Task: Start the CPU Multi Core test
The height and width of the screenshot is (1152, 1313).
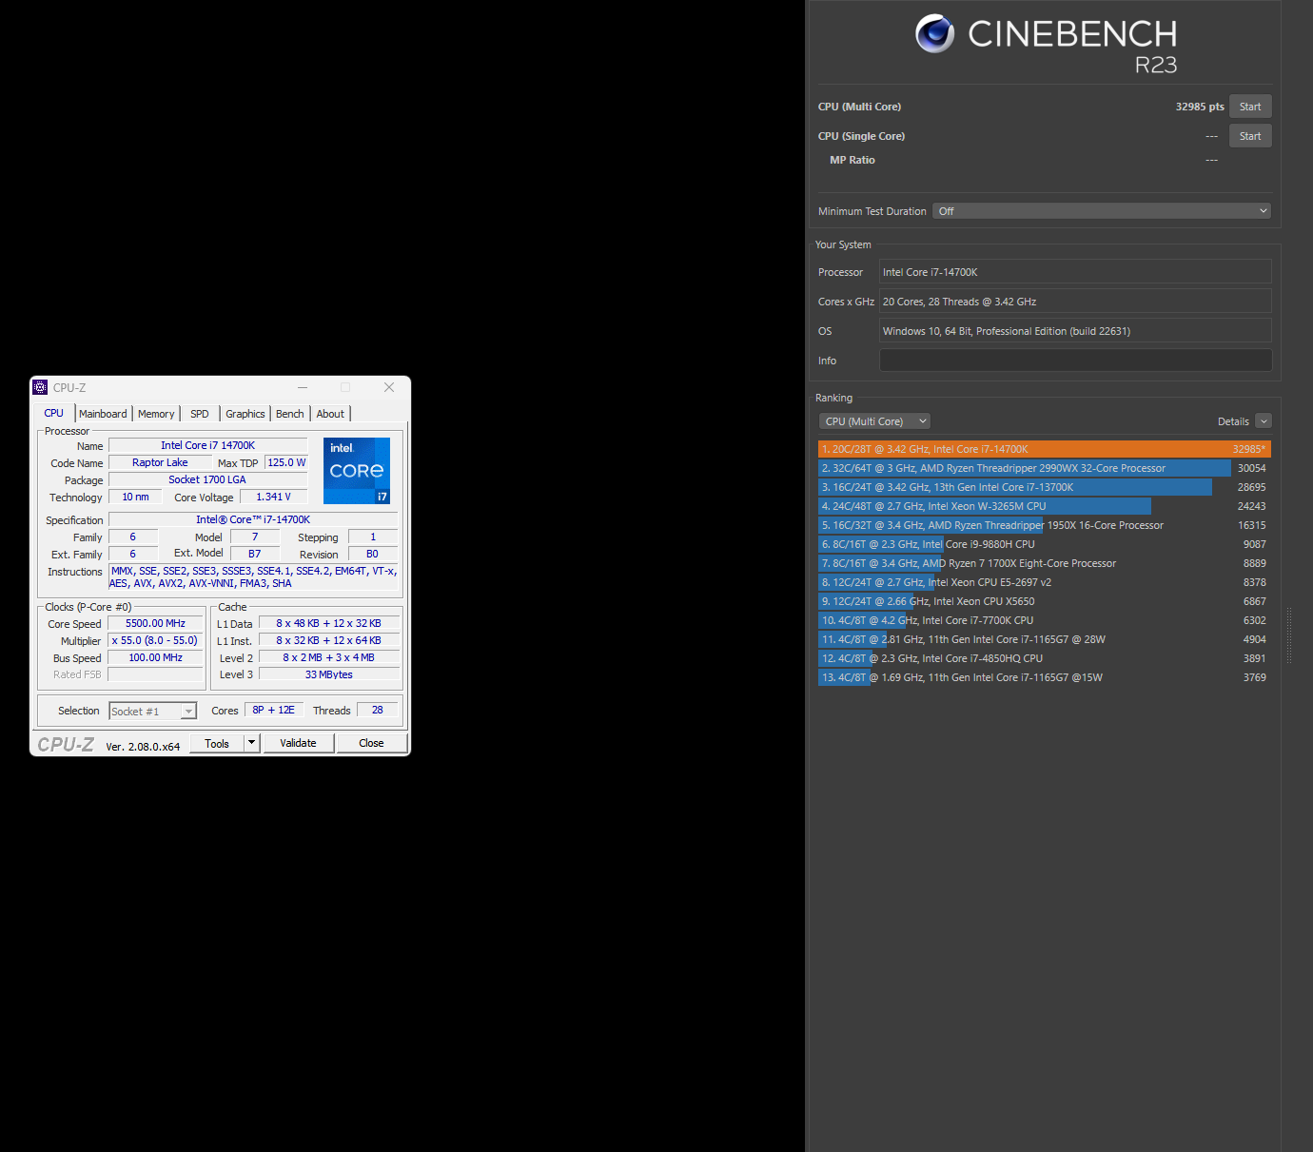Action: tap(1250, 107)
